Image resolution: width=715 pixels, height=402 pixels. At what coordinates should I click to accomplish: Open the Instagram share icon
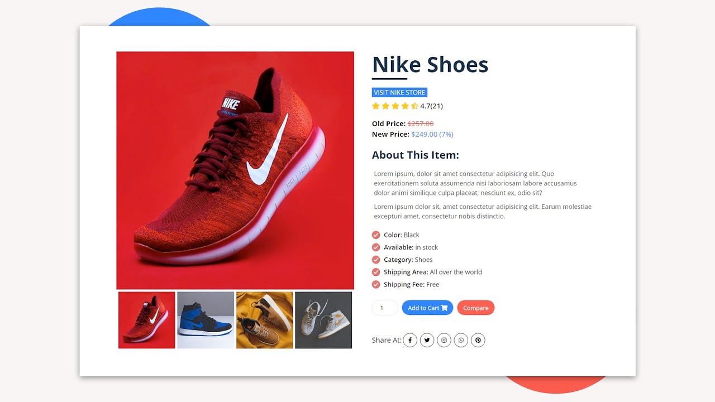point(444,340)
